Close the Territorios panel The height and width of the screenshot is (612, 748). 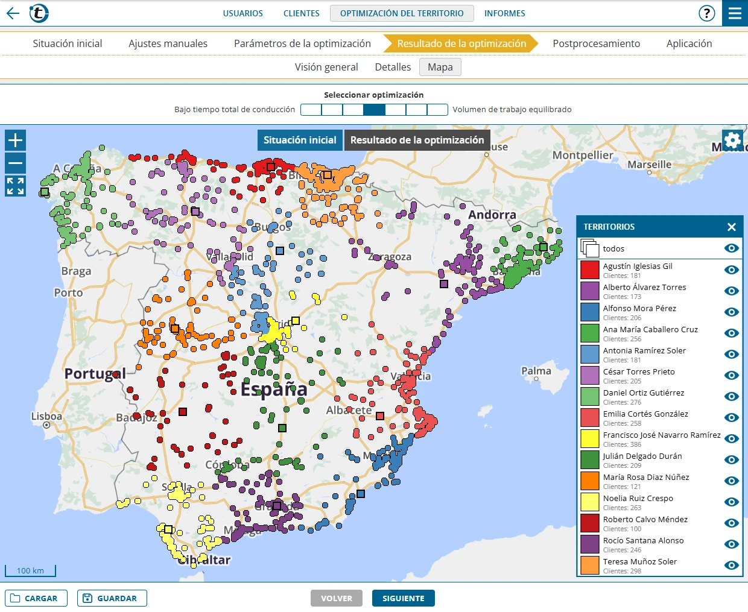coord(731,227)
